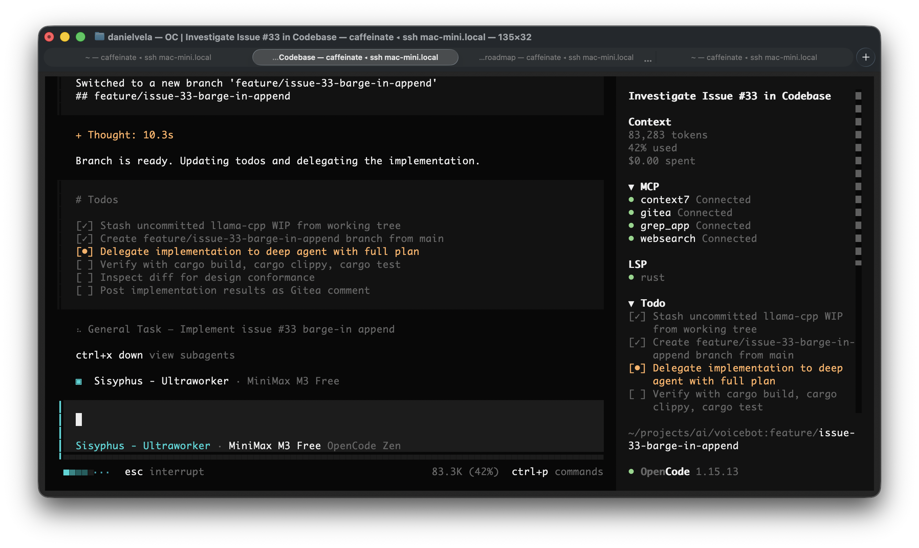This screenshot has width=919, height=548.
Task: Click the animated progress bar in the status line
Action: coord(86,472)
